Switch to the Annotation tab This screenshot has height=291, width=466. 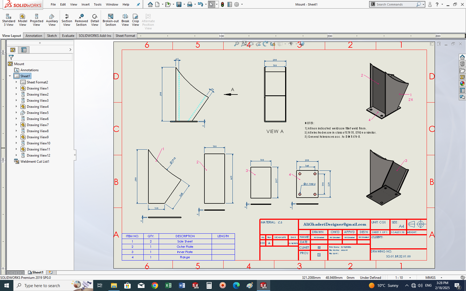[x=34, y=36]
